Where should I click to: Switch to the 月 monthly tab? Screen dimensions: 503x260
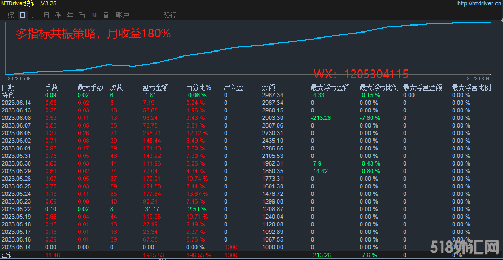coord(46,15)
